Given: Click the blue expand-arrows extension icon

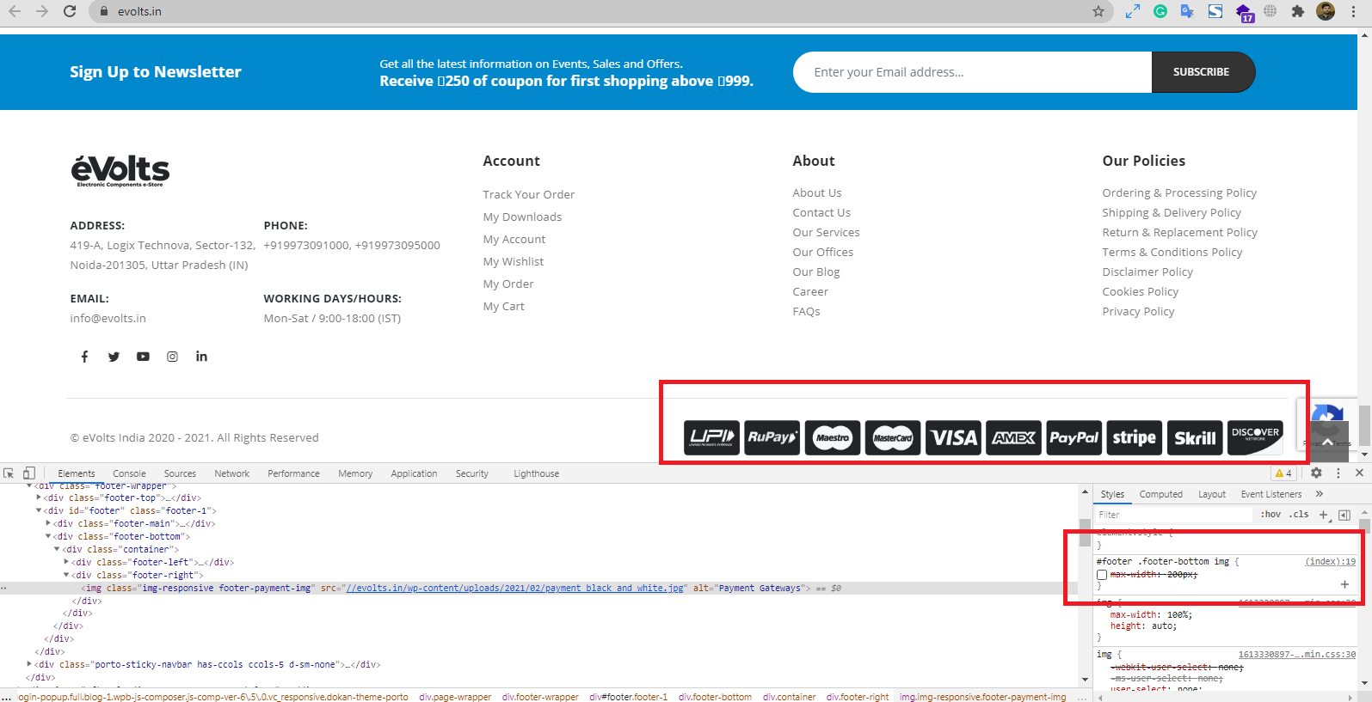Looking at the screenshot, I should pos(1133,11).
